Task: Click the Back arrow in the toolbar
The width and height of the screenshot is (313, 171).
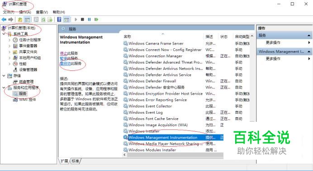Action: point(4,19)
